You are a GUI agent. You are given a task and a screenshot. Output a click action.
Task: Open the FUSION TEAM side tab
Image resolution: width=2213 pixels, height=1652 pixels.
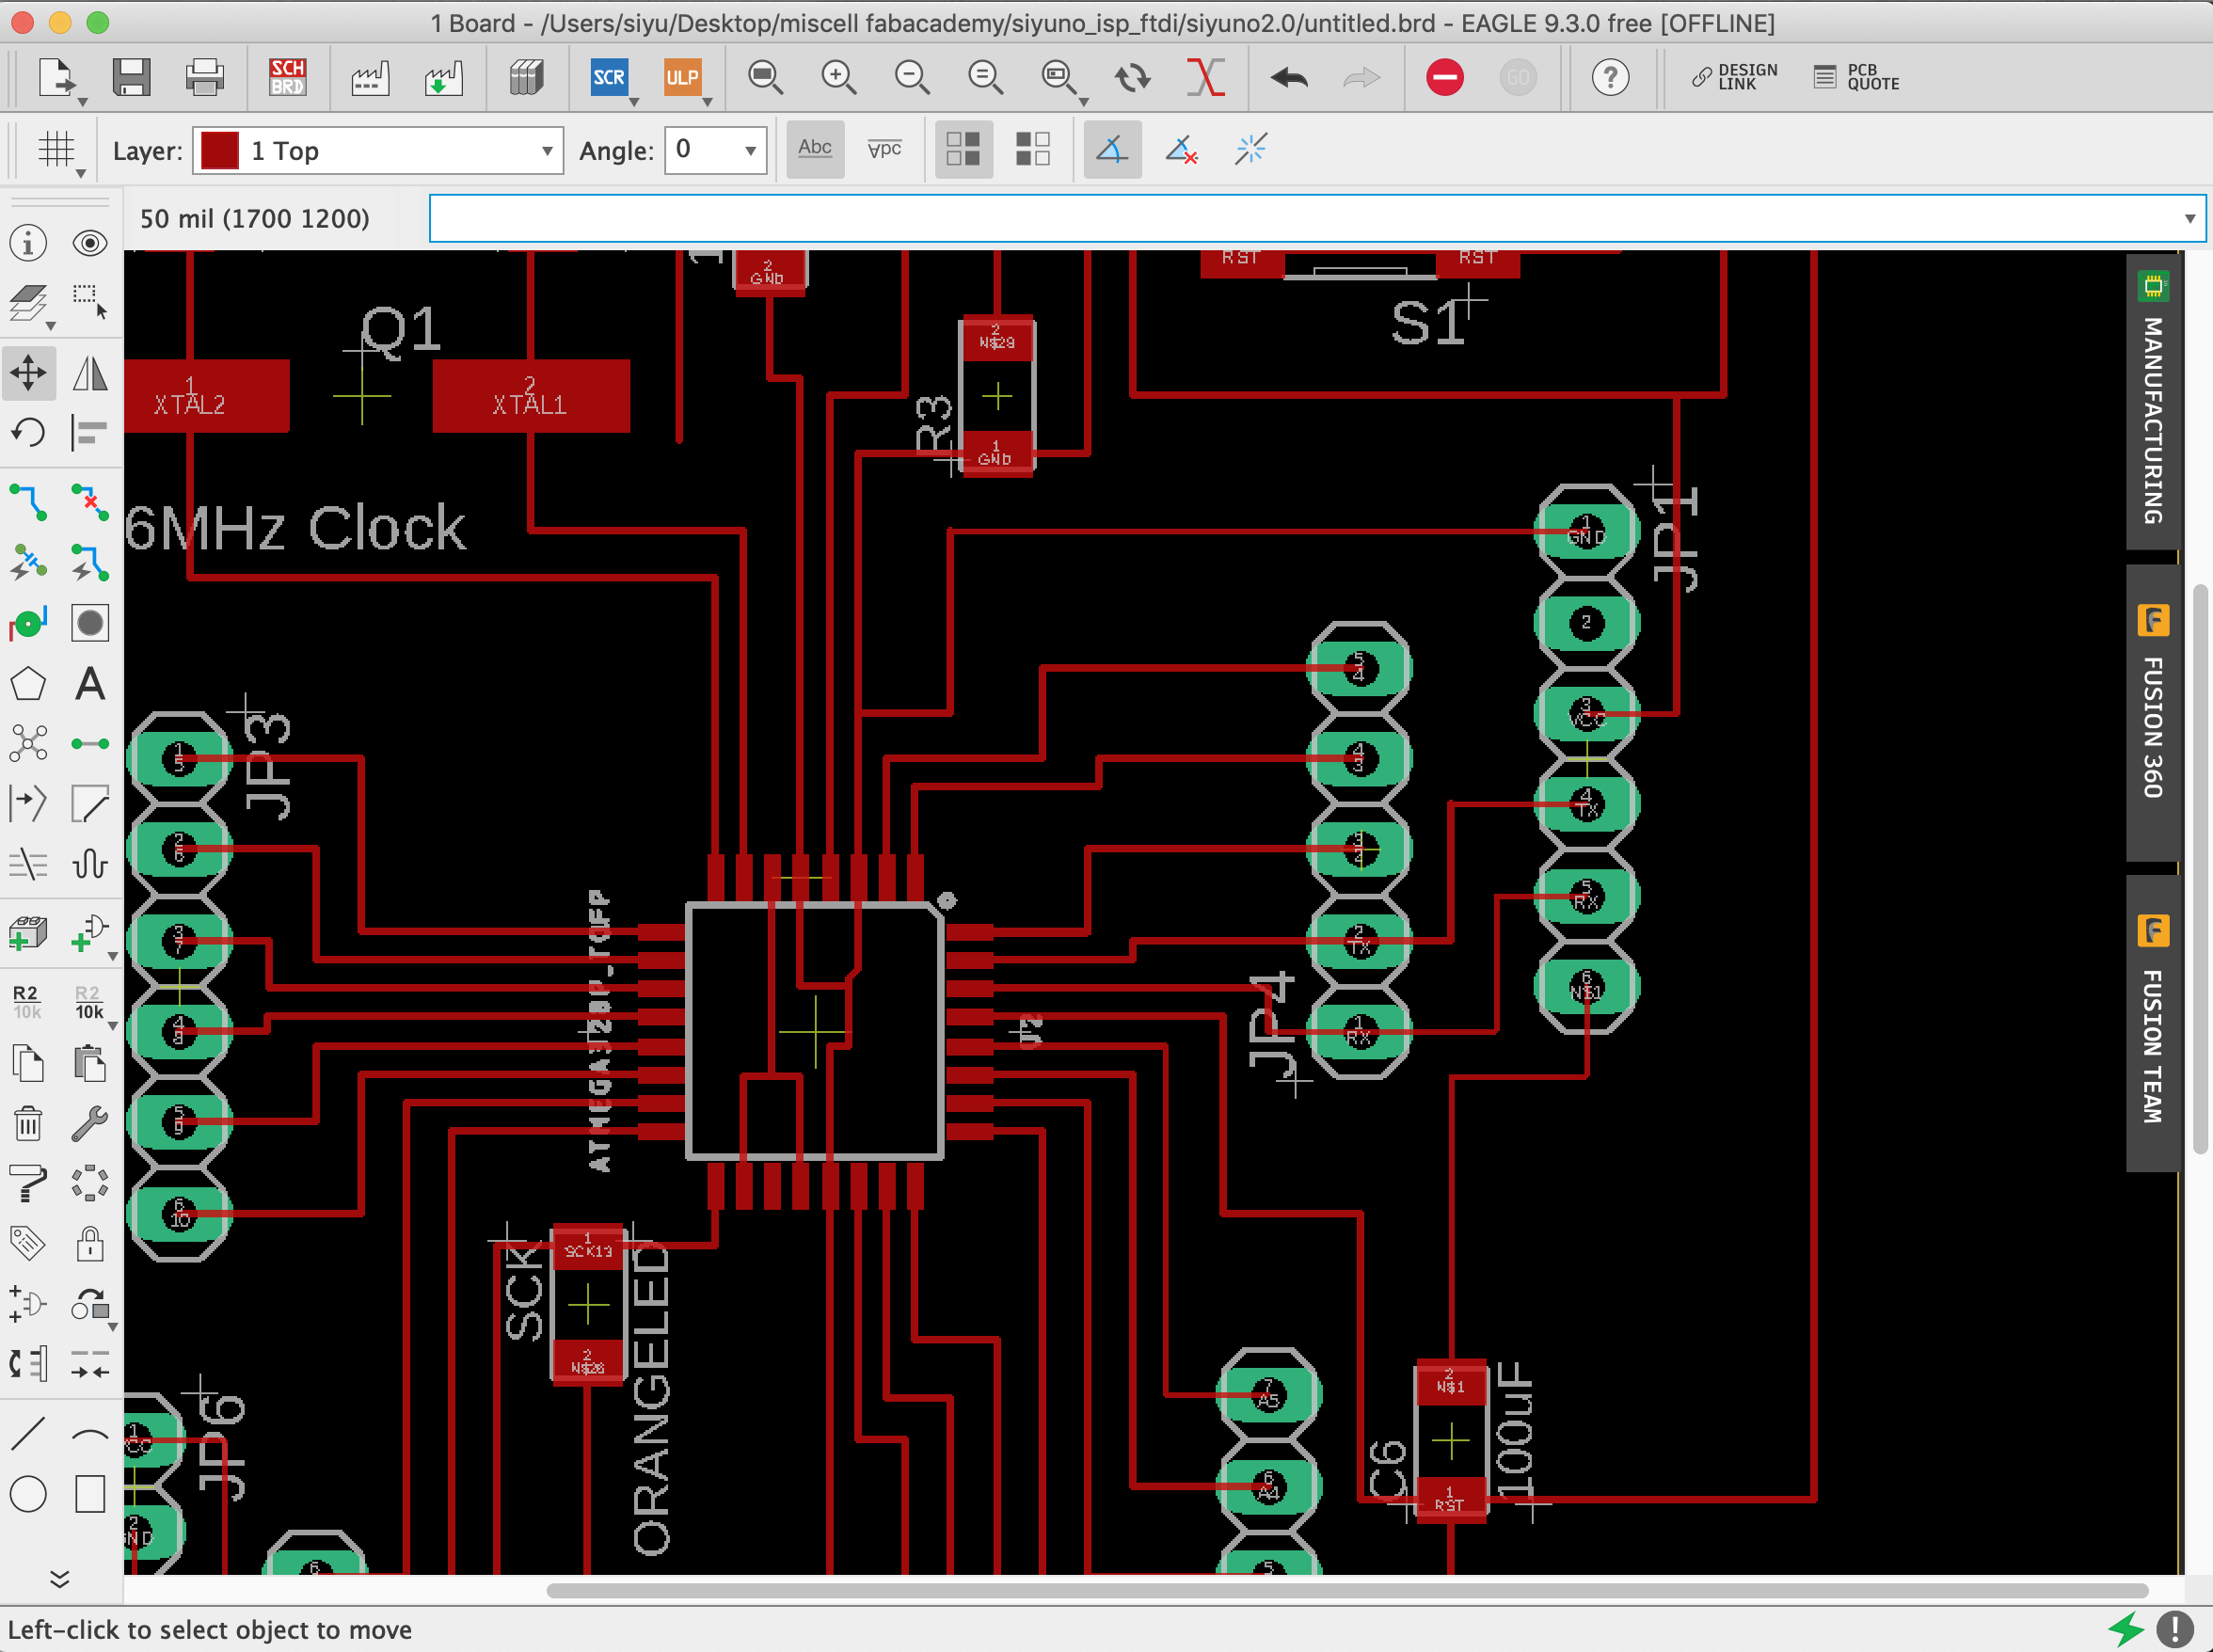point(2152,1023)
